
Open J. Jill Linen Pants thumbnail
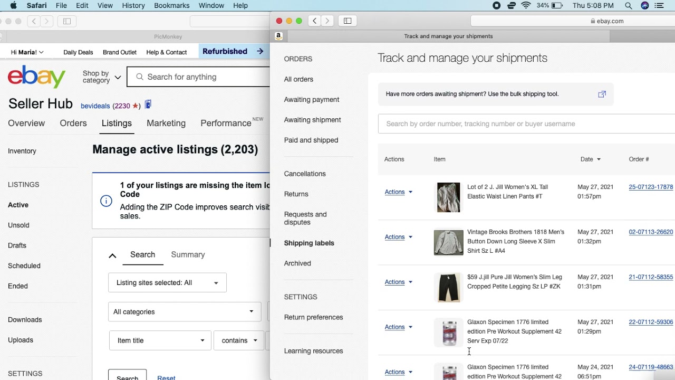point(449,197)
